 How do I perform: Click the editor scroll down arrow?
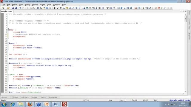[186, 92]
